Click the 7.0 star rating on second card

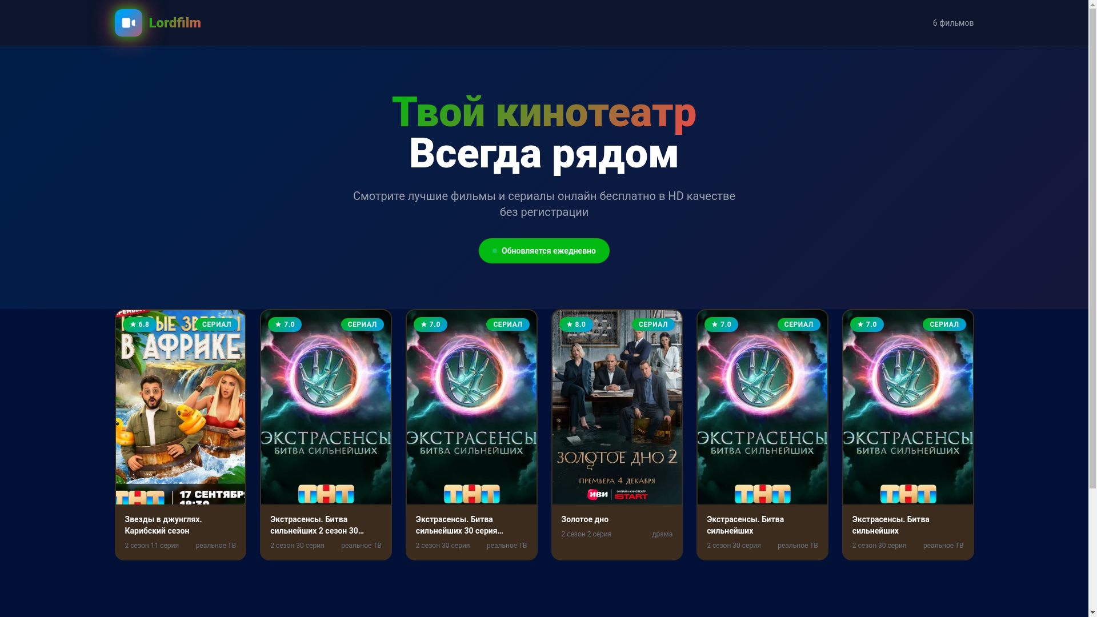point(285,324)
